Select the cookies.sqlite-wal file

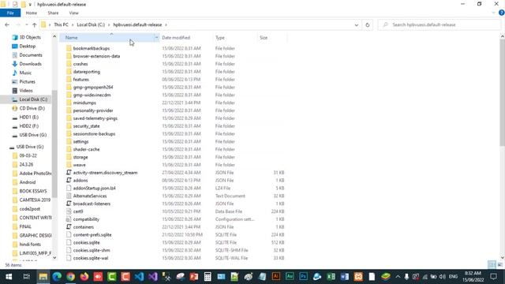tap(91, 258)
